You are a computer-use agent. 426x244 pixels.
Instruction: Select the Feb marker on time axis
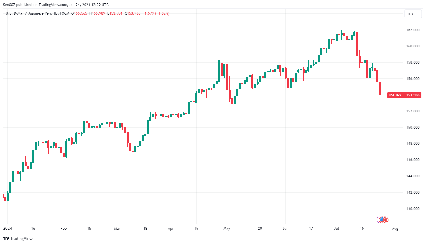[63, 229]
